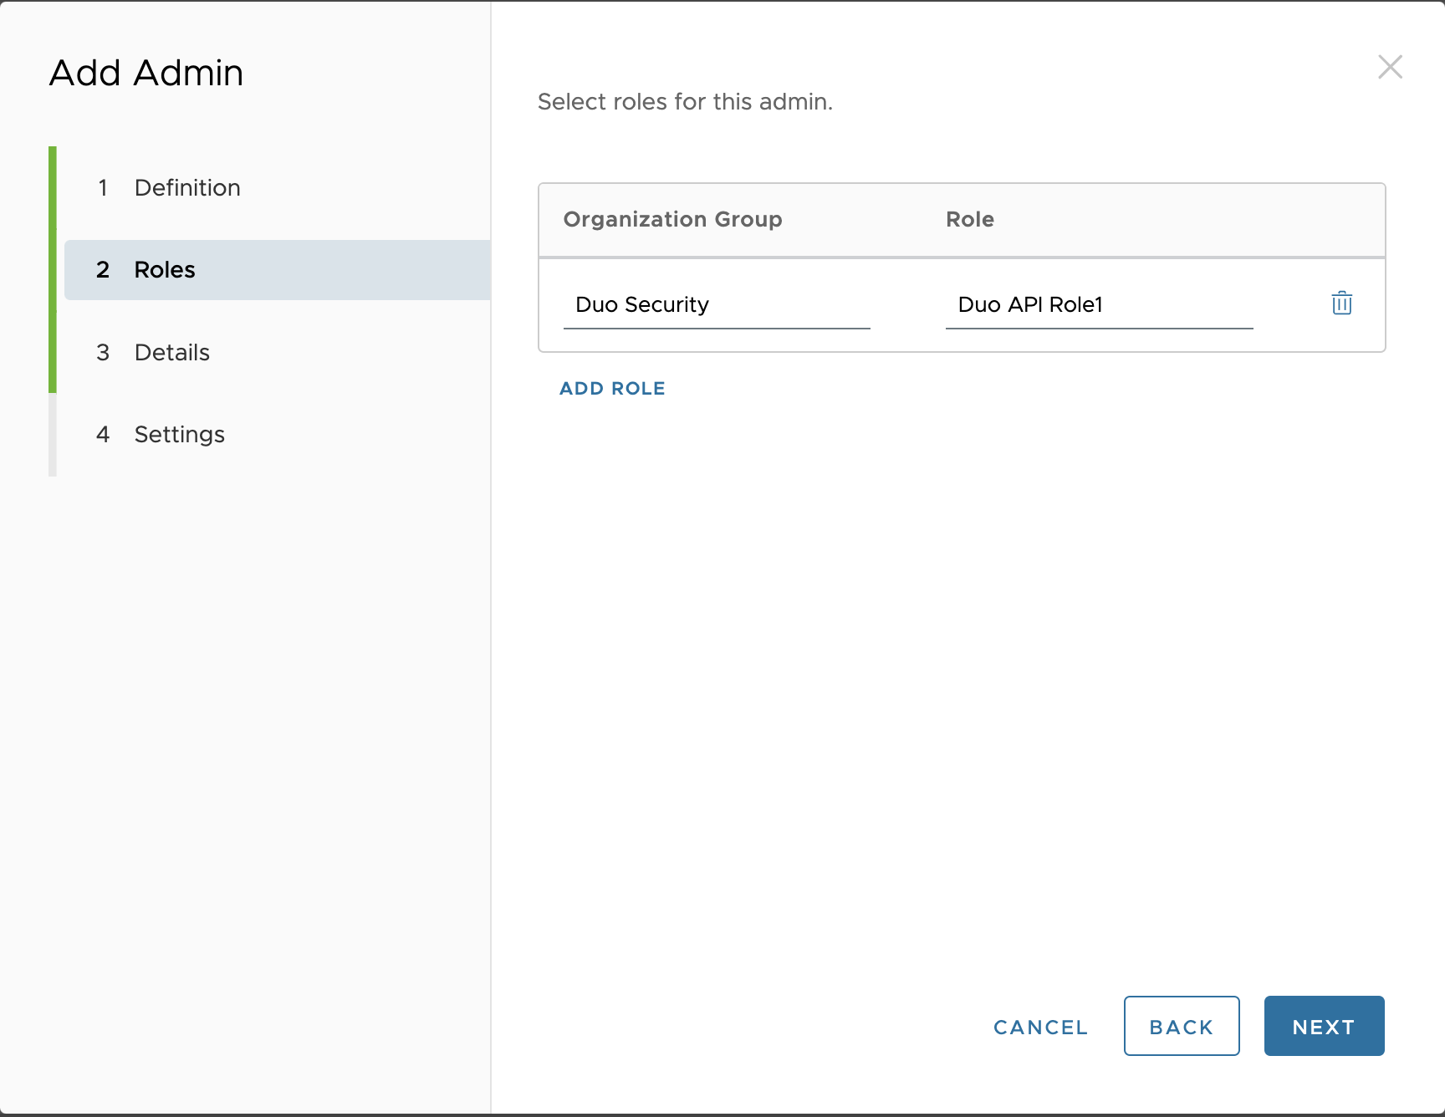Click the Duo Security organization group field
Image resolution: width=1445 pixels, height=1117 pixels.
click(x=716, y=305)
